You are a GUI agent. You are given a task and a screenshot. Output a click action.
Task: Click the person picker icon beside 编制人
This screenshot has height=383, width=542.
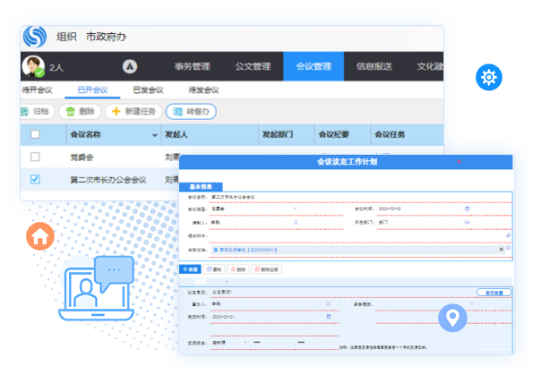(x=296, y=223)
